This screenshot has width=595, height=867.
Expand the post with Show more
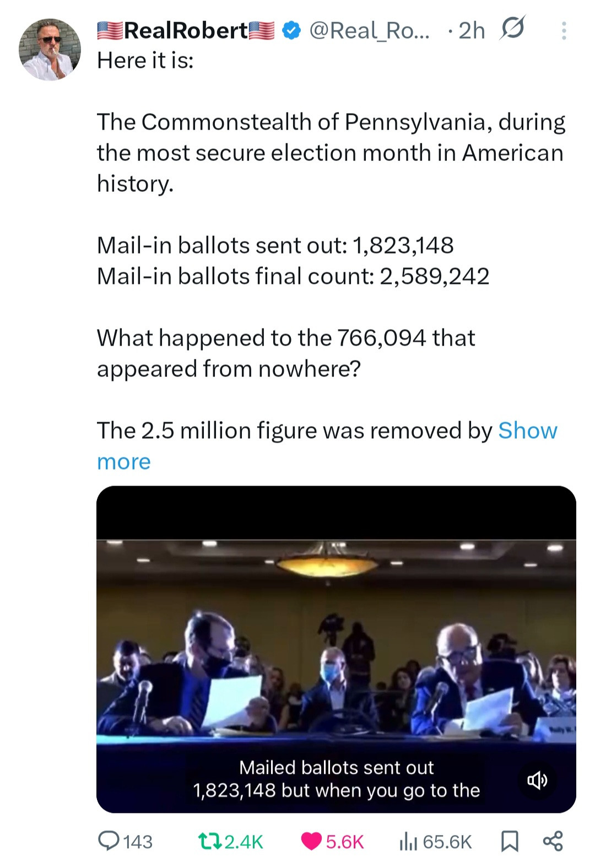pos(527,430)
